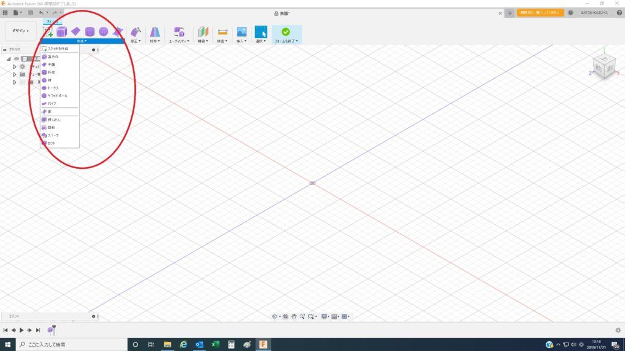Click the form feature marker in timeline

click(50, 330)
